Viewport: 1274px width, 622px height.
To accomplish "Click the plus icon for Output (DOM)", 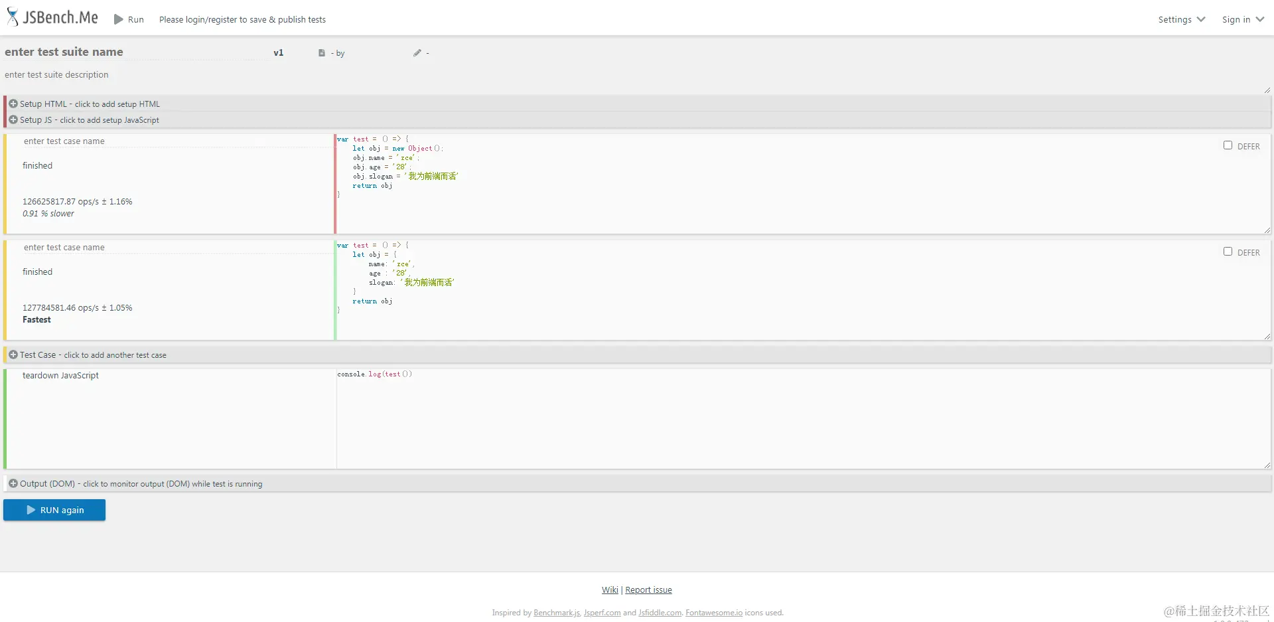I will [13, 483].
